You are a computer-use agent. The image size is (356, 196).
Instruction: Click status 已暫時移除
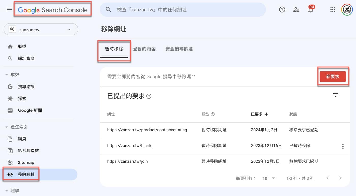(x=300, y=146)
